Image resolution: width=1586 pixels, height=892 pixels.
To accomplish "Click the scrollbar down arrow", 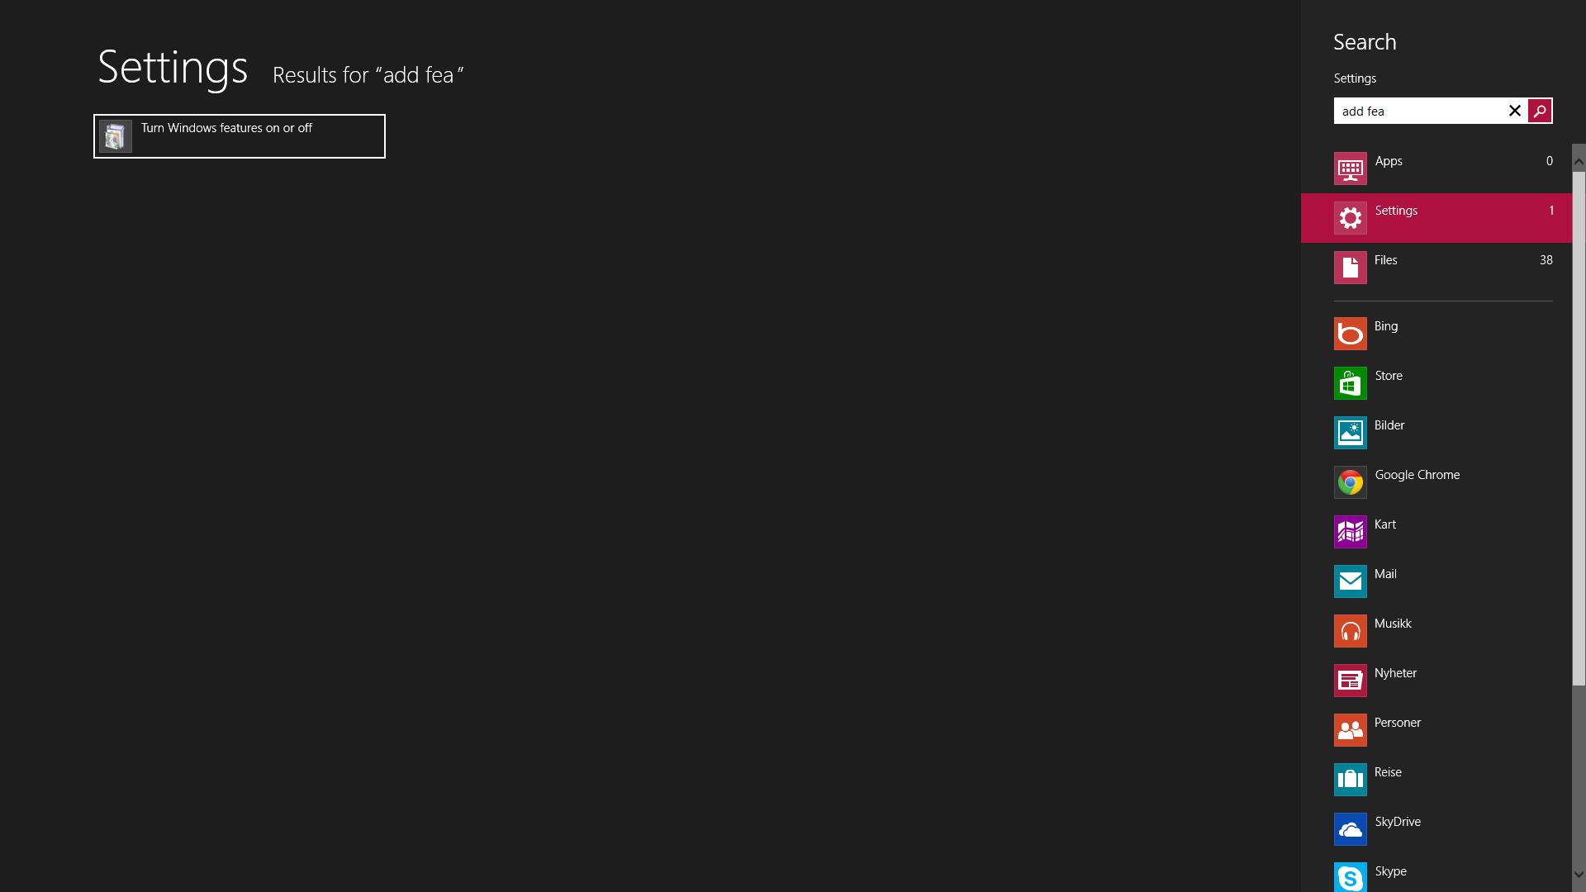I will tap(1579, 875).
